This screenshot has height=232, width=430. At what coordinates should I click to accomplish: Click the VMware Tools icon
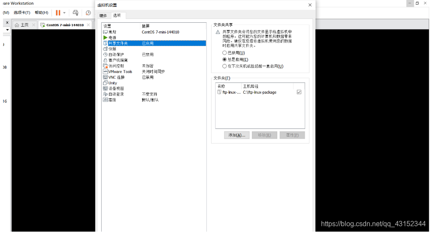click(105, 71)
